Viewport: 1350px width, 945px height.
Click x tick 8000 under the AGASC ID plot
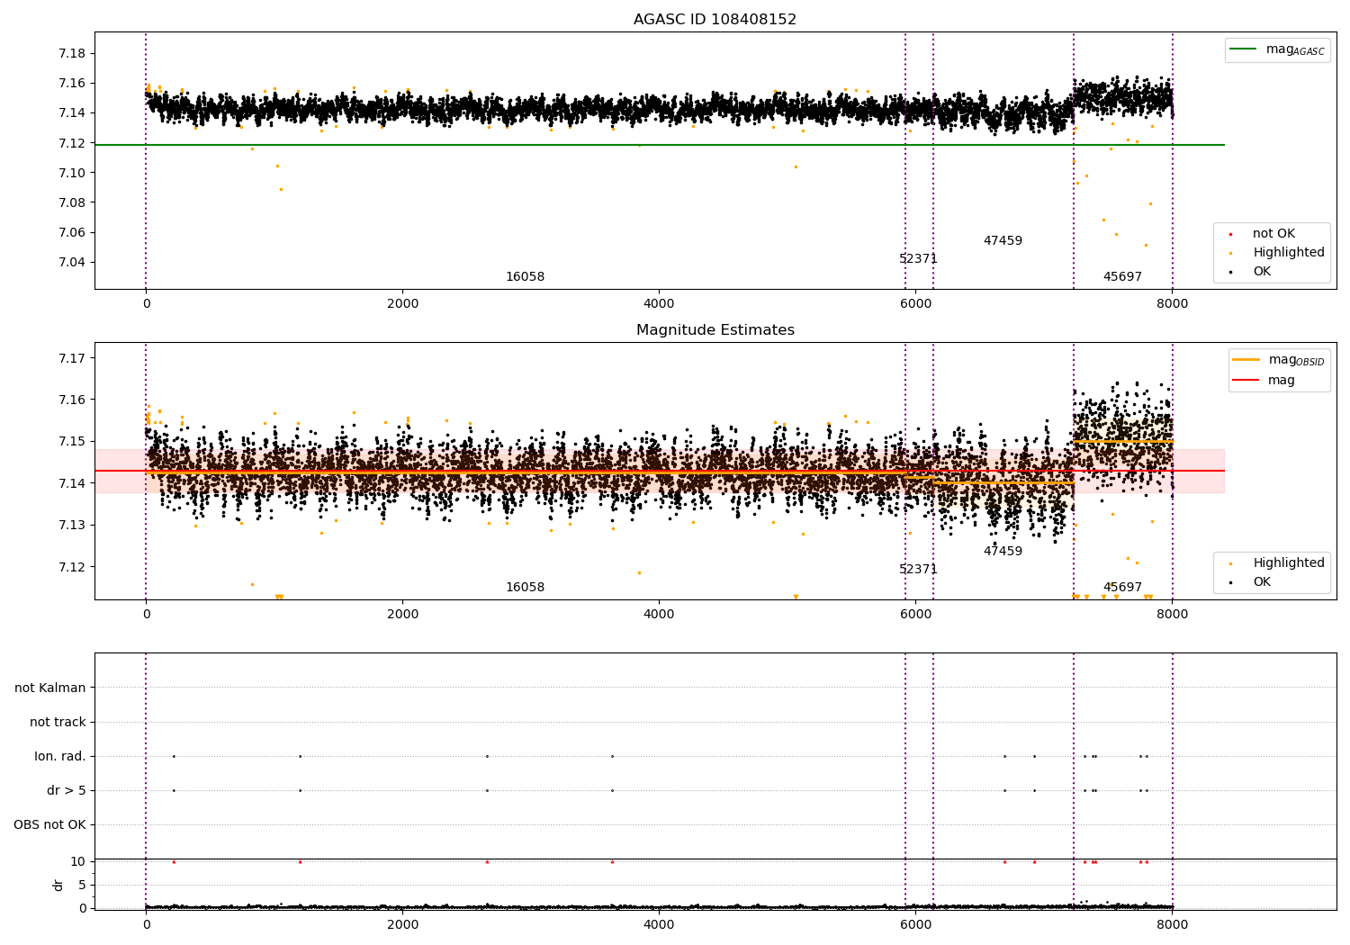(1172, 303)
